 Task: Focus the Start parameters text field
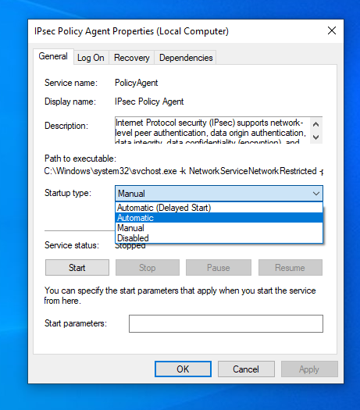click(x=226, y=323)
